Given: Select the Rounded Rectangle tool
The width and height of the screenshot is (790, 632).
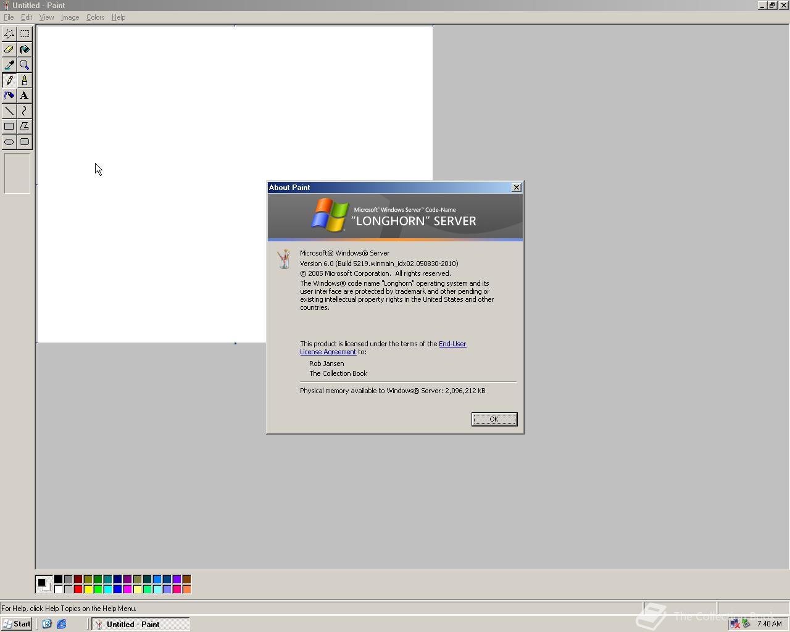Looking at the screenshot, I should (24, 142).
